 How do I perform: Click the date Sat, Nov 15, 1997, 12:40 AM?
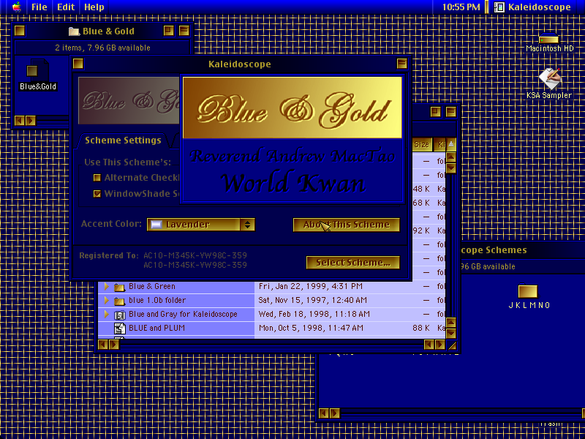pos(313,300)
